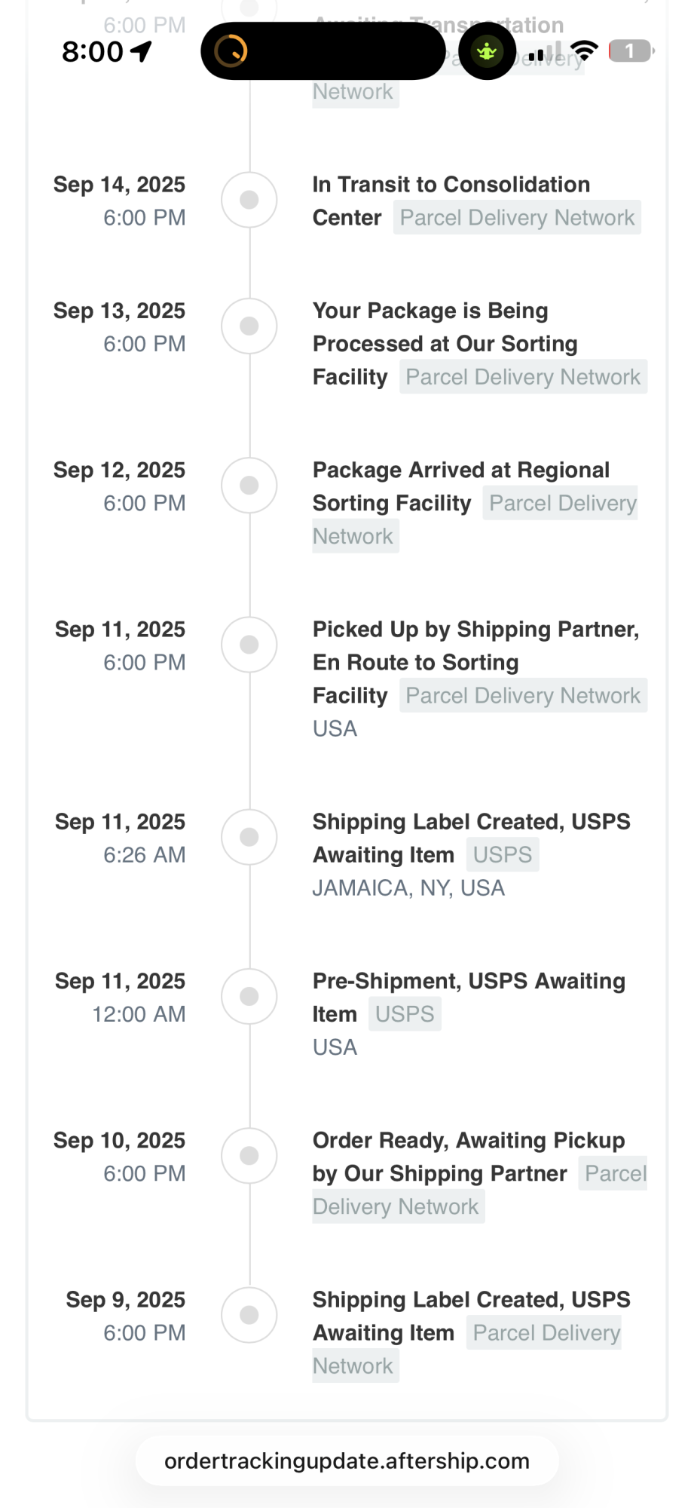Tap Parcel Delivery Network tag under Consolidation Center
The width and height of the screenshot is (694, 1508).
click(x=517, y=217)
